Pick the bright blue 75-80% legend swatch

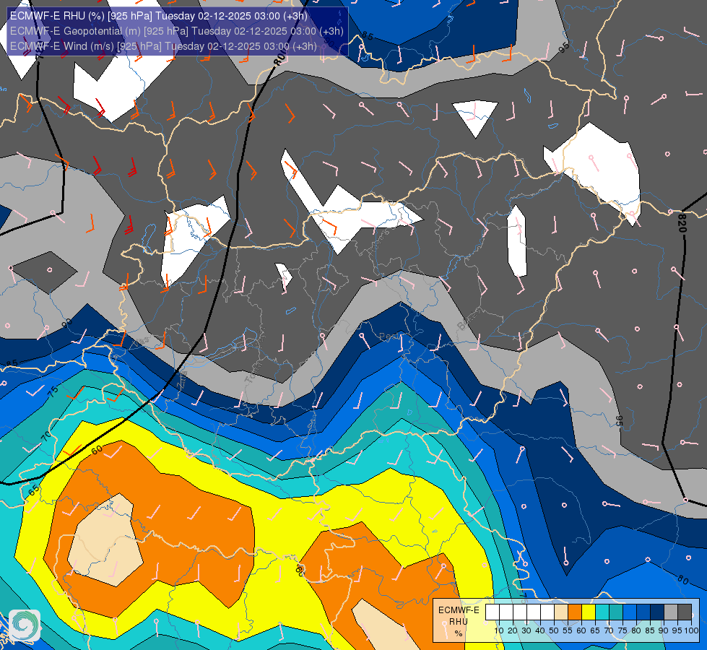(630, 612)
